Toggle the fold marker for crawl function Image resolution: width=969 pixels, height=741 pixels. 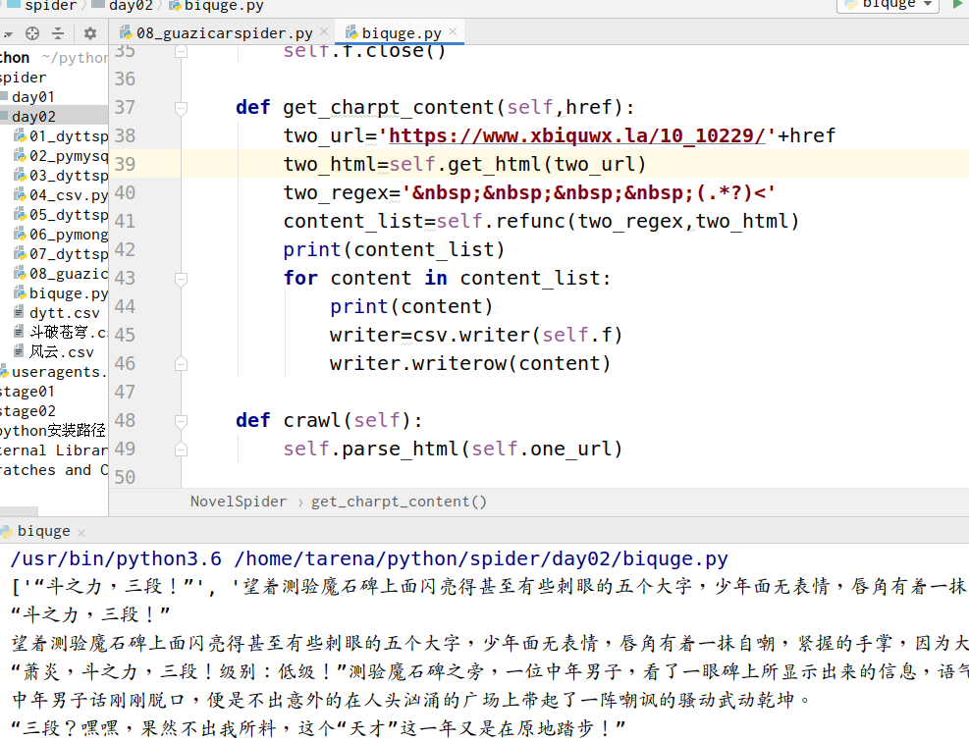click(181, 420)
